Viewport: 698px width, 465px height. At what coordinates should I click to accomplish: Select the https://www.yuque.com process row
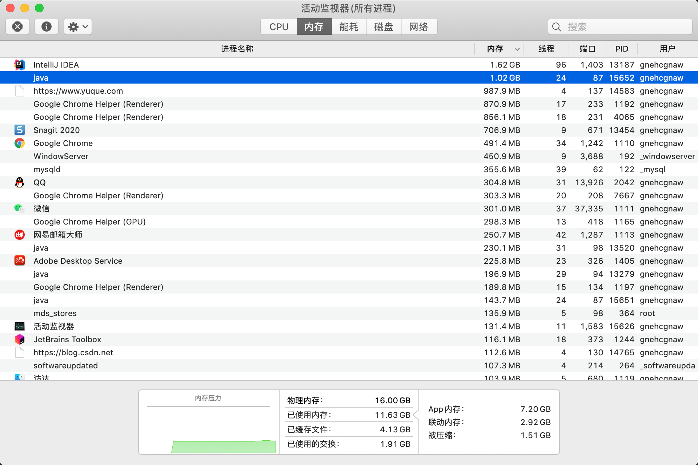click(349, 91)
